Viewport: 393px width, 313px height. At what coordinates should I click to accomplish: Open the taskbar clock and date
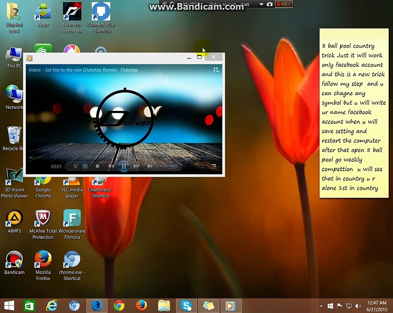377,306
